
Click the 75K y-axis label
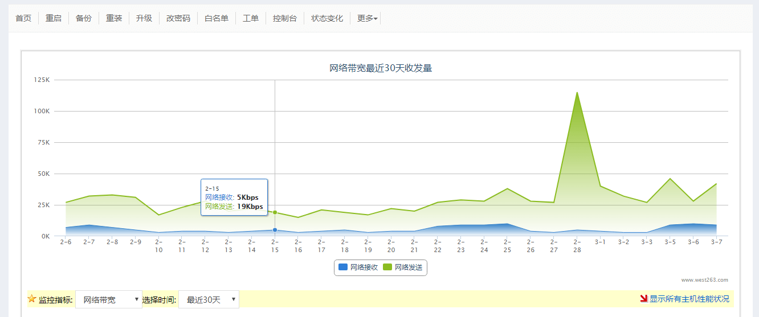[x=44, y=142]
